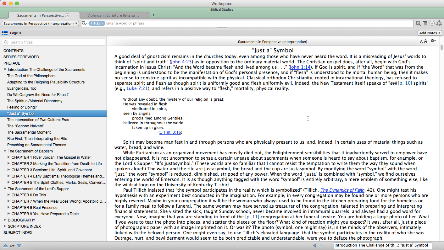The height and width of the screenshot is (250, 444).
Task: Follow The Dynamics of Faith link
Action: pyautogui.click(x=342, y=190)
